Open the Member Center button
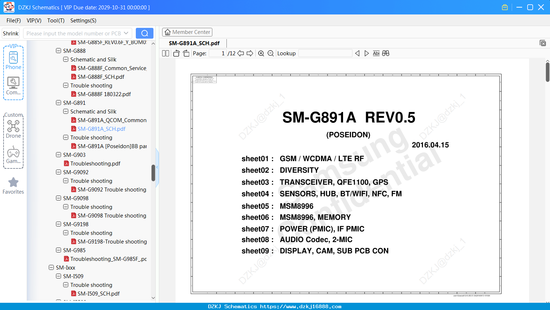Image resolution: width=550 pixels, height=310 pixels. tap(187, 32)
